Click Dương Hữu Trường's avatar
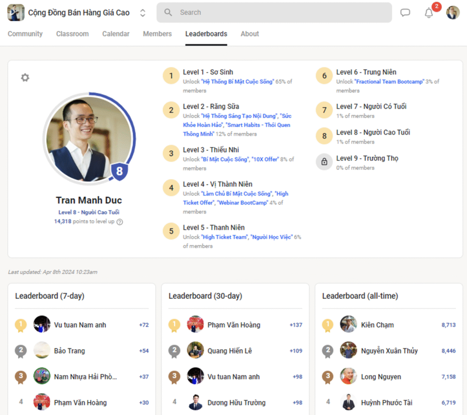Image resolution: width=467 pixels, height=415 pixels. point(195,403)
